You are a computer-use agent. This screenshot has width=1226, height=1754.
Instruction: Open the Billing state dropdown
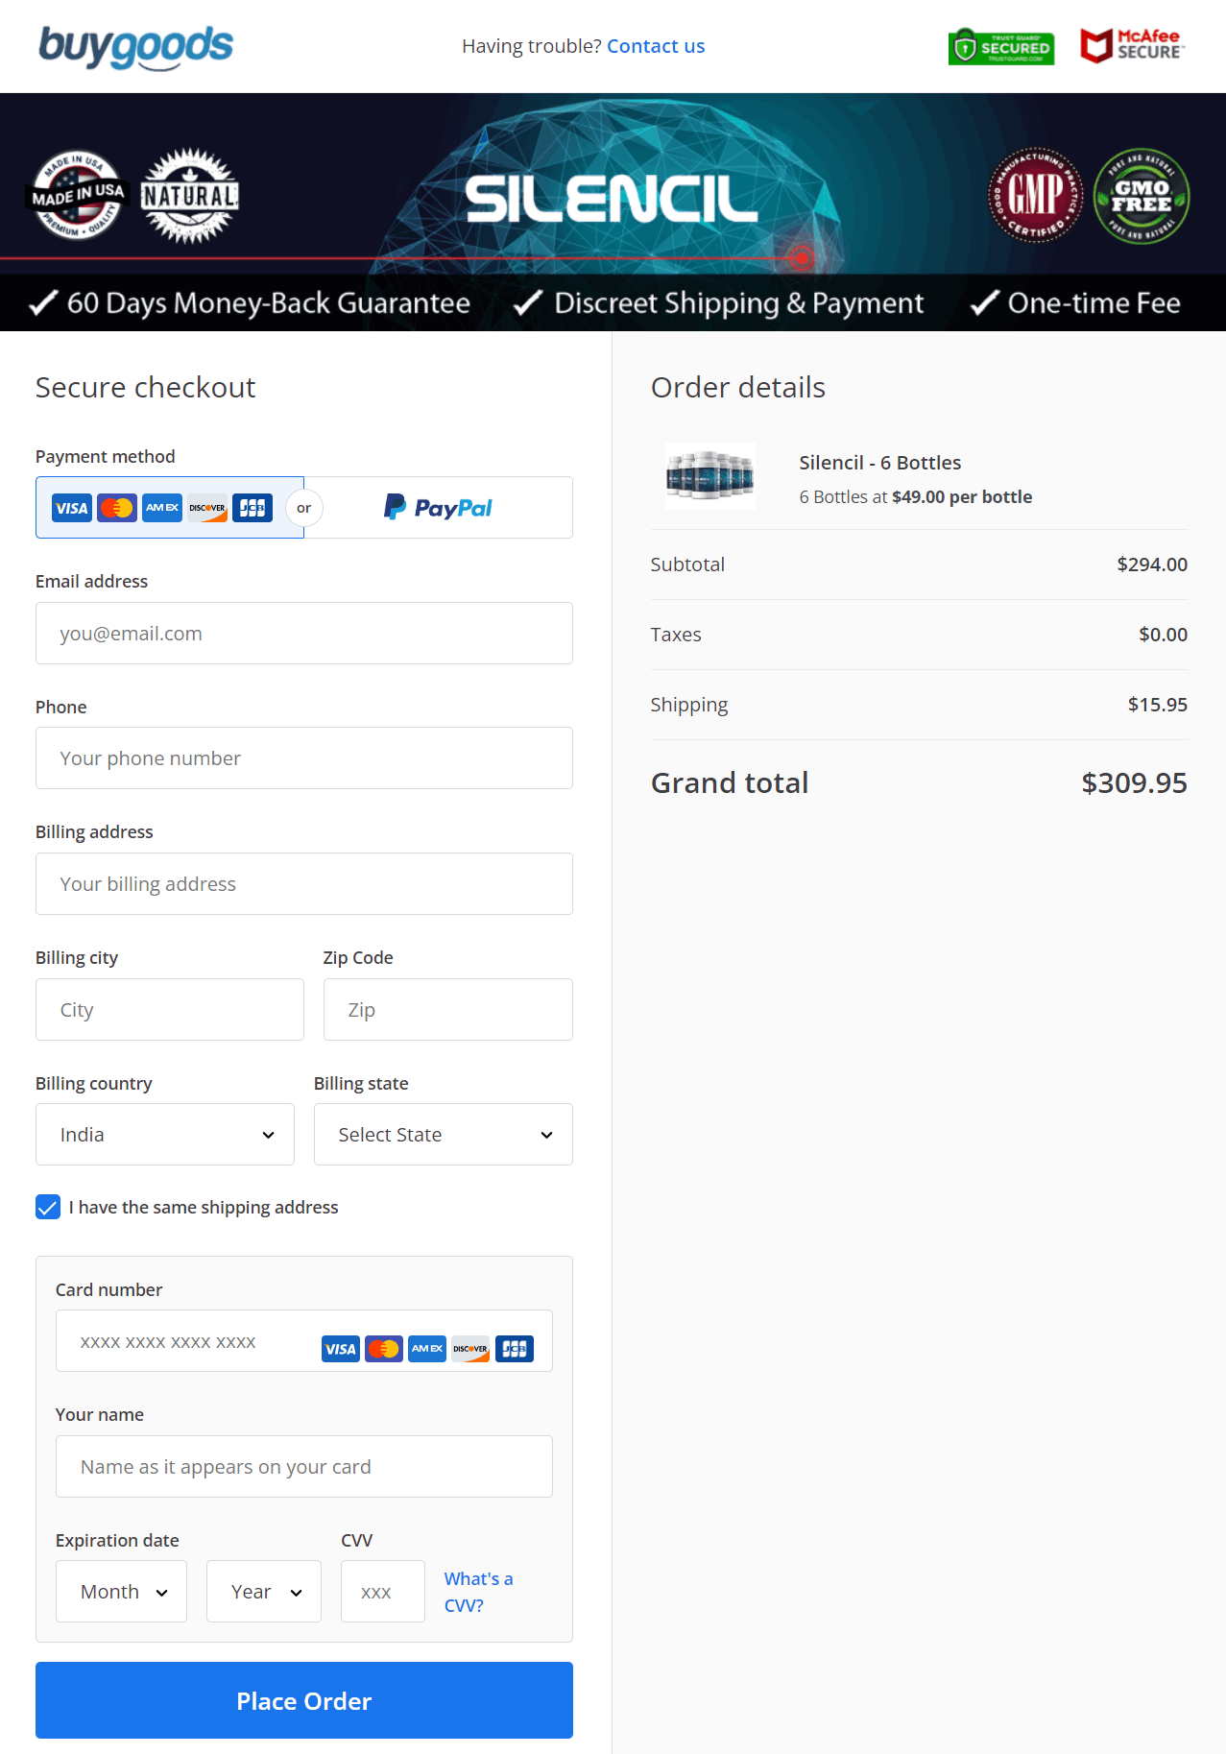tap(444, 1135)
